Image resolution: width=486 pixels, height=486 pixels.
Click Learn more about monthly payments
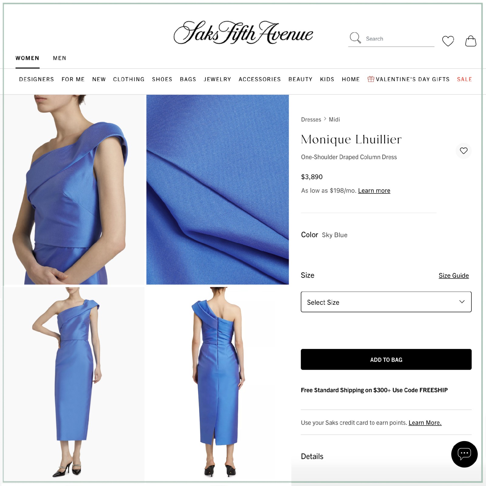coord(374,190)
